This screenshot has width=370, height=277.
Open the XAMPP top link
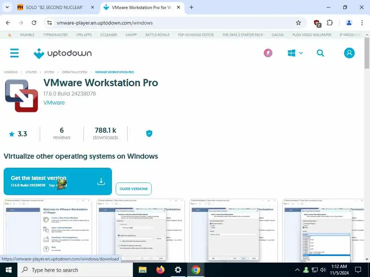(x=131, y=35)
